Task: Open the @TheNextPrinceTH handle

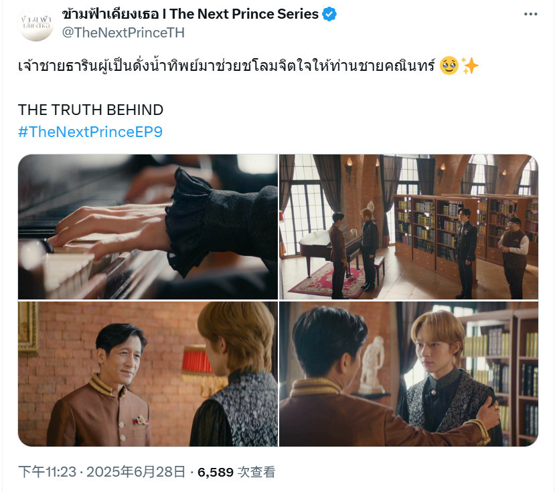Action: (123, 33)
